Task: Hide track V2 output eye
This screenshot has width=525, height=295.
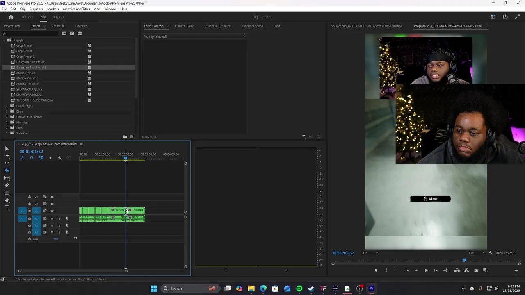Action: 52,204
